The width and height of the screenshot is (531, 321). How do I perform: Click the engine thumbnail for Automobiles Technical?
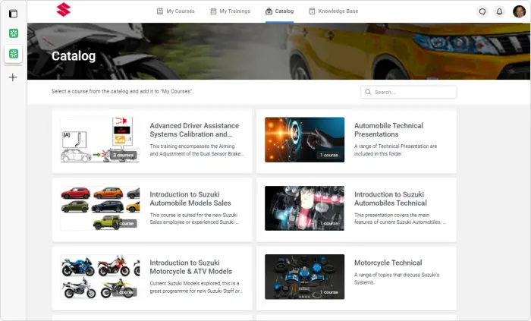pos(304,208)
